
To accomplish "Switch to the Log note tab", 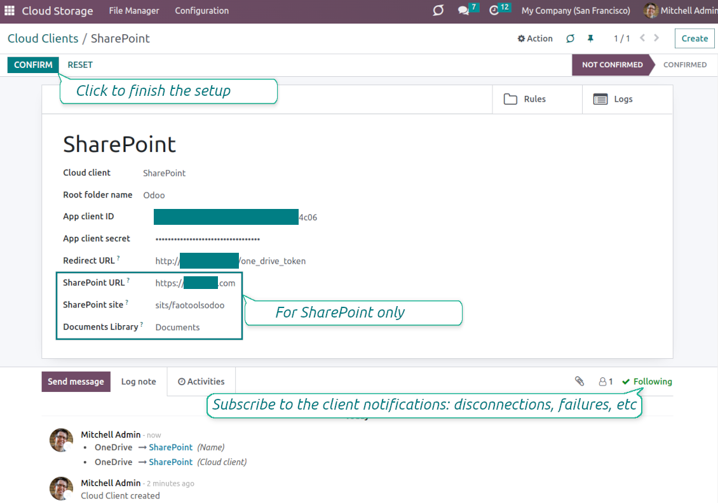I will pos(139,382).
